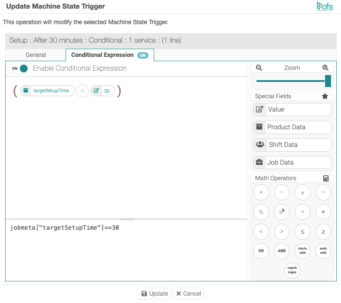The image size is (341, 303).
Task: Insert the division operator
Action: [323, 193]
